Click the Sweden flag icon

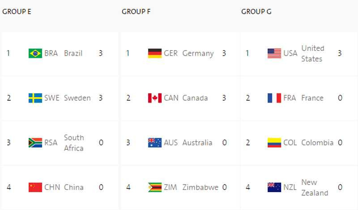point(35,98)
